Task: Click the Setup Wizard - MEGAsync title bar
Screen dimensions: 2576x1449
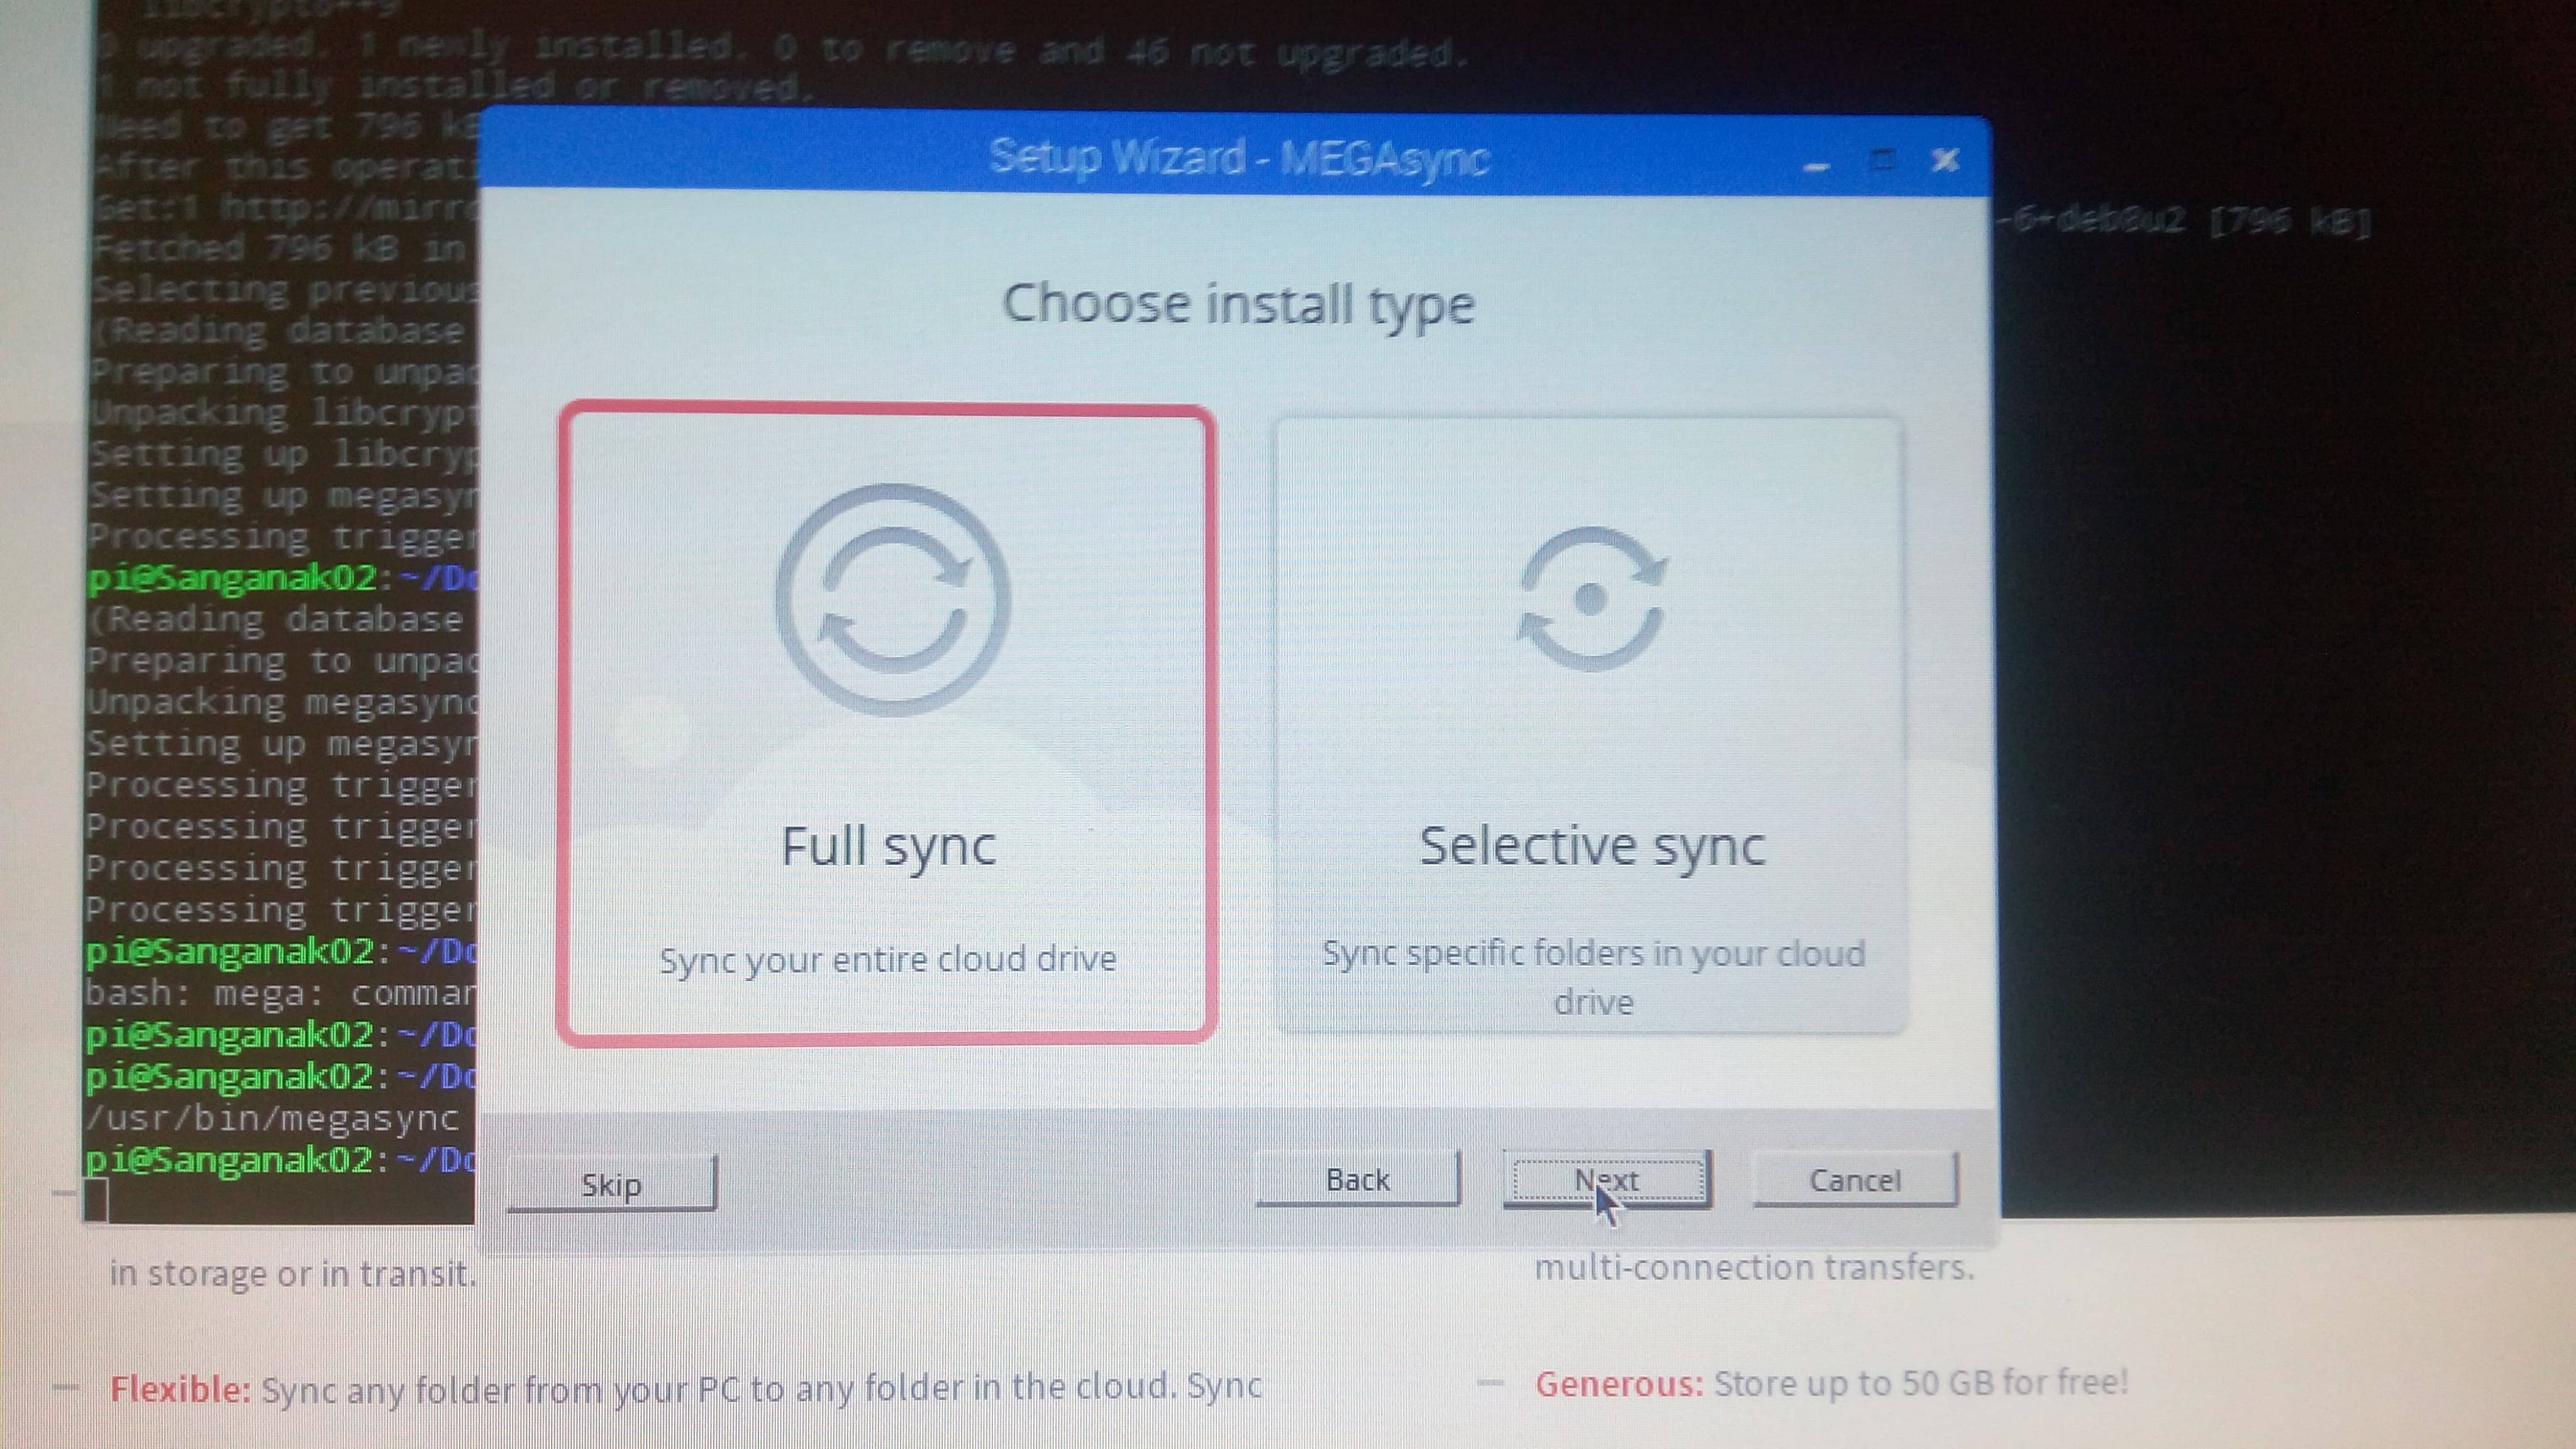Action: tap(1238, 158)
